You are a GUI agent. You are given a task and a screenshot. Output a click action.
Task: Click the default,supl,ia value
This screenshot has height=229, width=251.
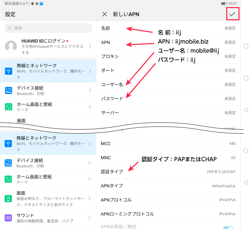(x=224, y=186)
